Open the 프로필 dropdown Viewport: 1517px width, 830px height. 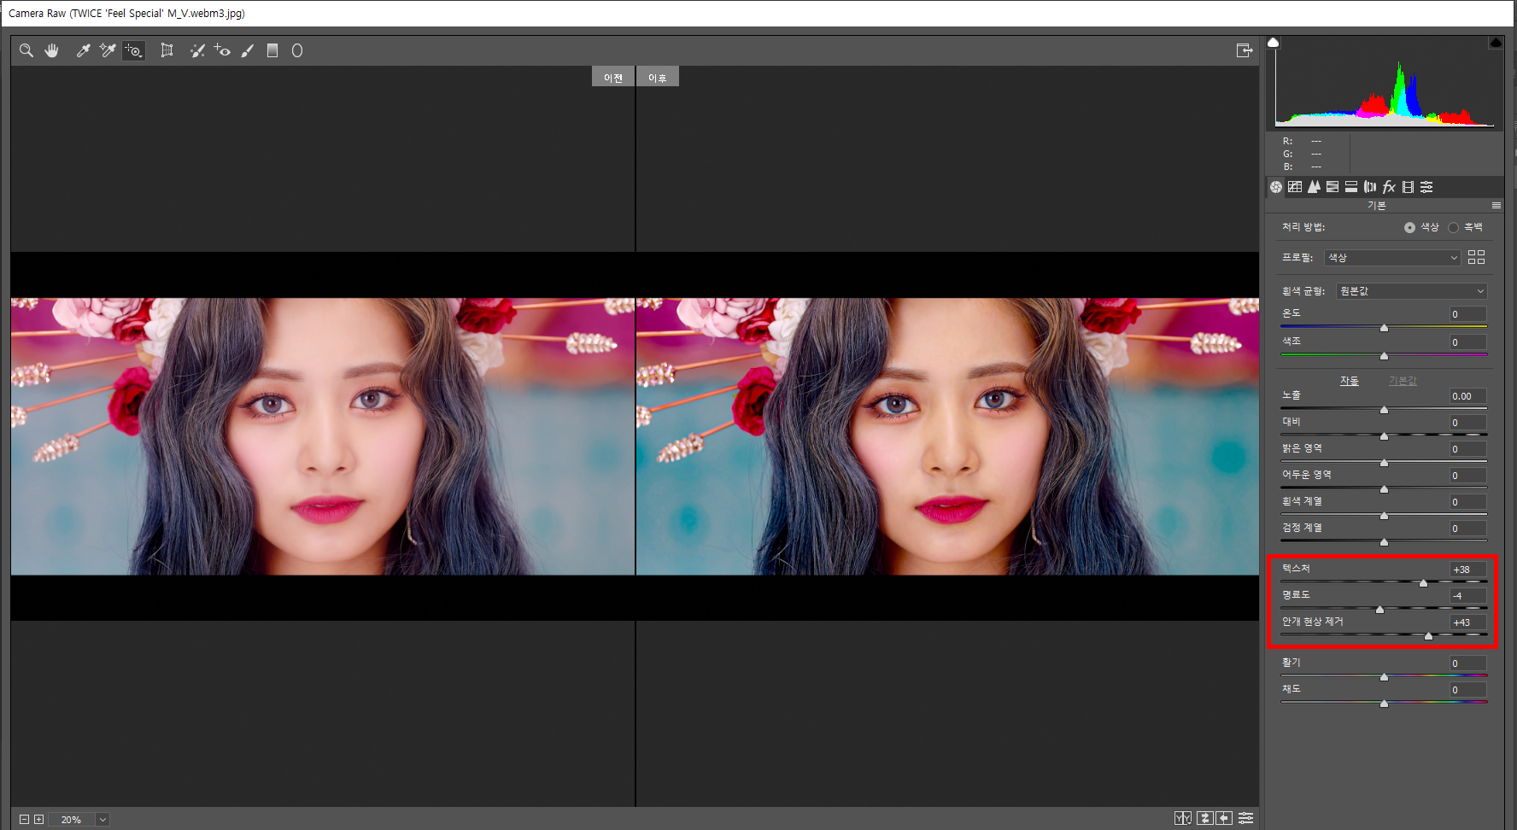click(1392, 257)
